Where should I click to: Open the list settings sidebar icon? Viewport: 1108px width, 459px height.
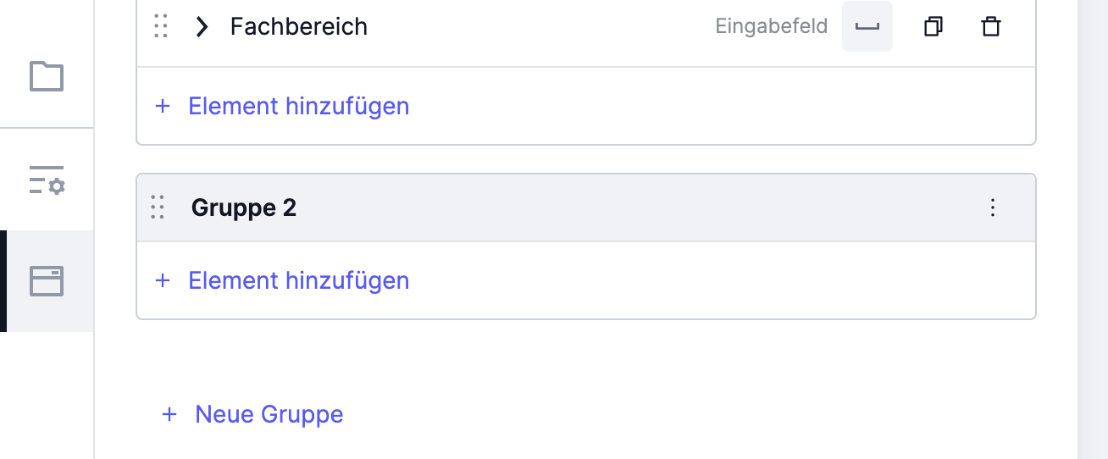pos(47,180)
